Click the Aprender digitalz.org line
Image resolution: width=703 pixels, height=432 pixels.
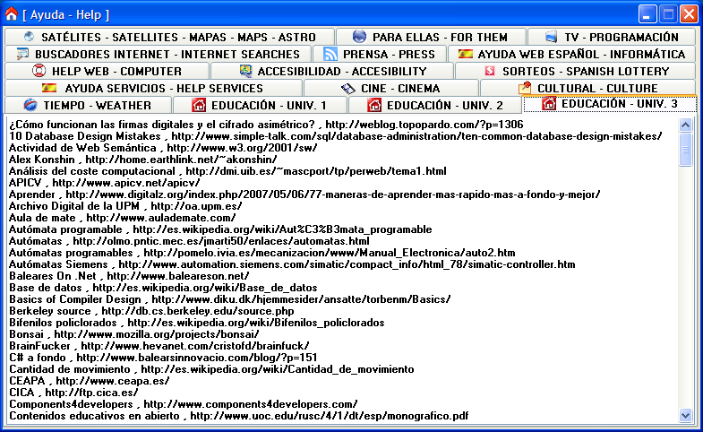coord(304,194)
